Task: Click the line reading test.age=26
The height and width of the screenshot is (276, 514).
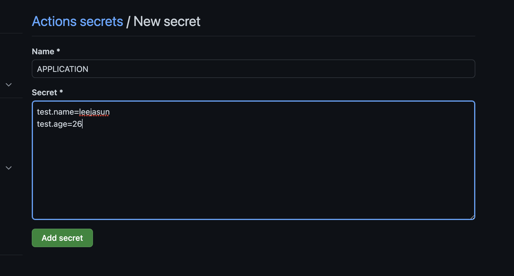Action: (59, 124)
